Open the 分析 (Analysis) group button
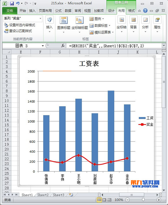This screenshot has width=168, height=205. 145,24
